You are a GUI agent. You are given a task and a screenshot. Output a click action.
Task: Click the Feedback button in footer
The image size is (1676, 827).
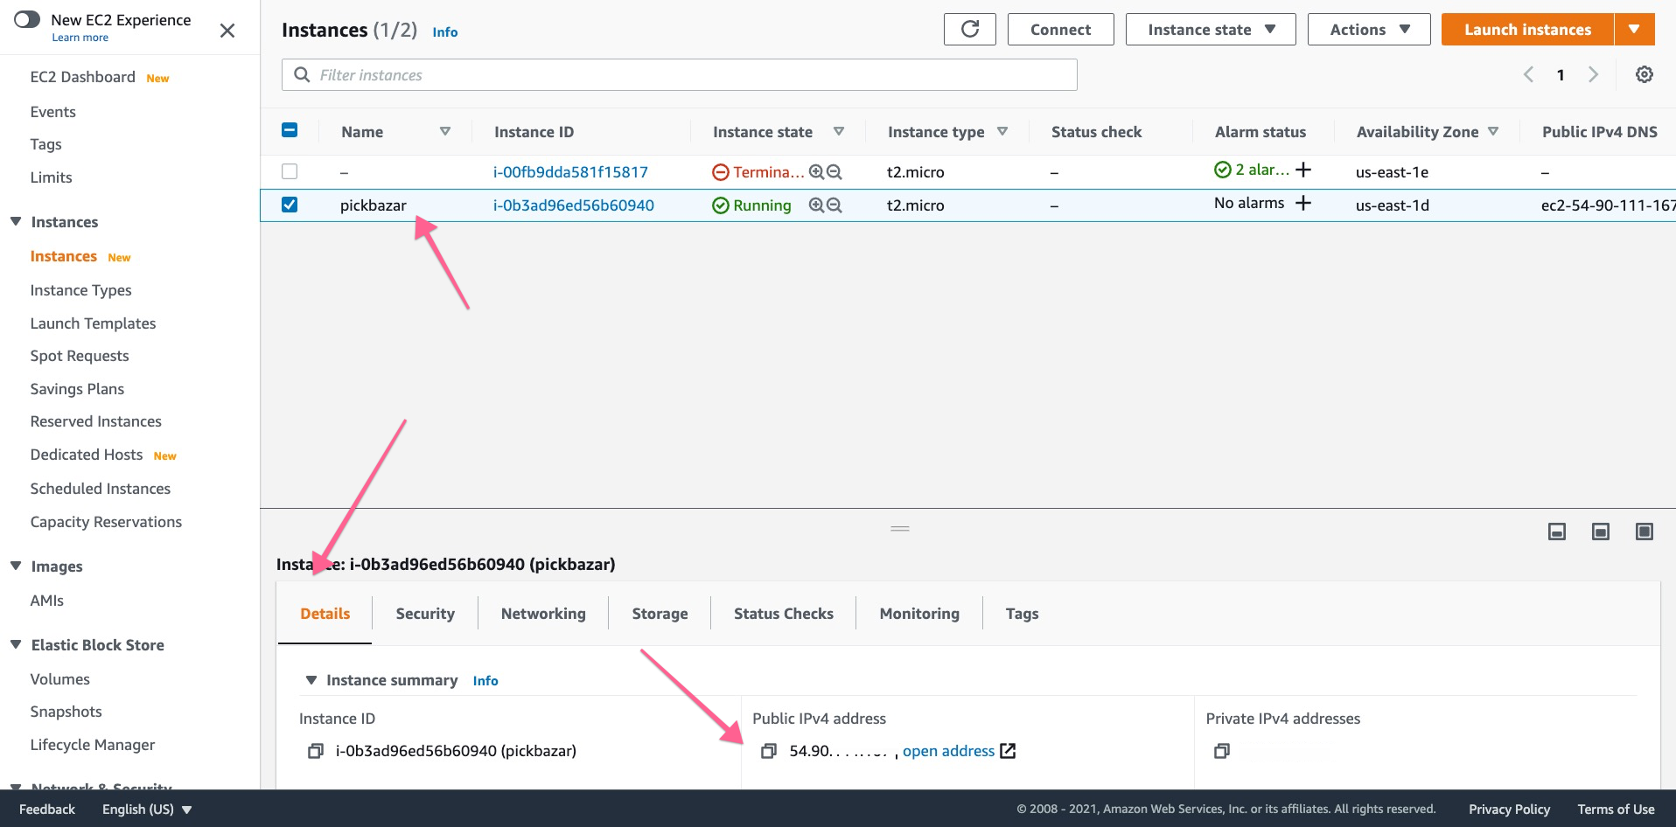(x=47, y=810)
